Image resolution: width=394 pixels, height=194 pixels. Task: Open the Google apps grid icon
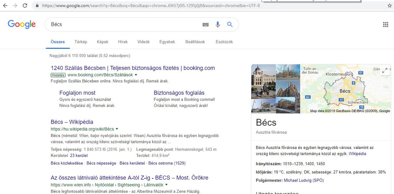point(386,25)
